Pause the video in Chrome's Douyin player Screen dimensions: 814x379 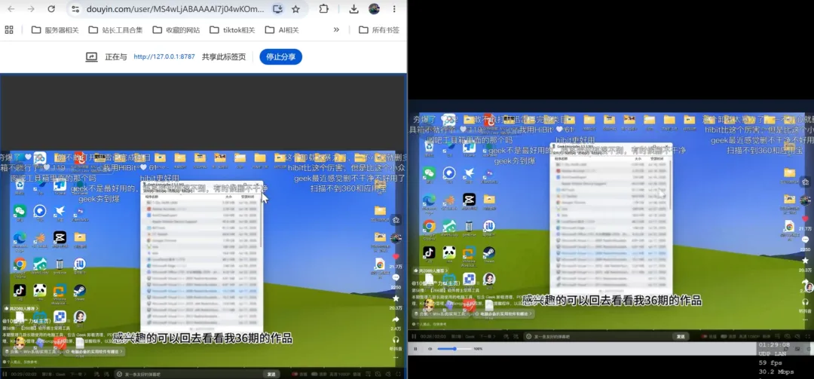pos(5,374)
